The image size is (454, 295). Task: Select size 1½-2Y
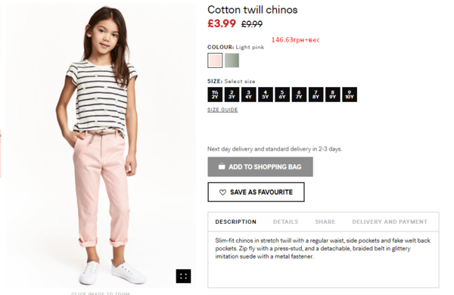click(215, 95)
